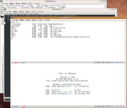This screenshot has height=108, width=127.
Task: Open タブ menu in the front terminal window
Action: 40,20
